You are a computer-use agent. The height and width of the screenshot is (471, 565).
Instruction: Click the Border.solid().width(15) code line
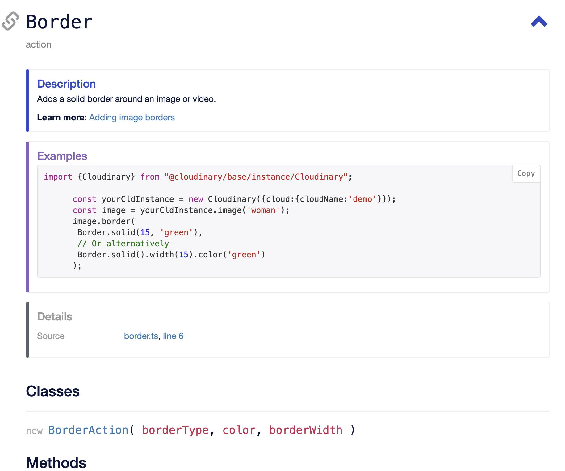(x=171, y=255)
